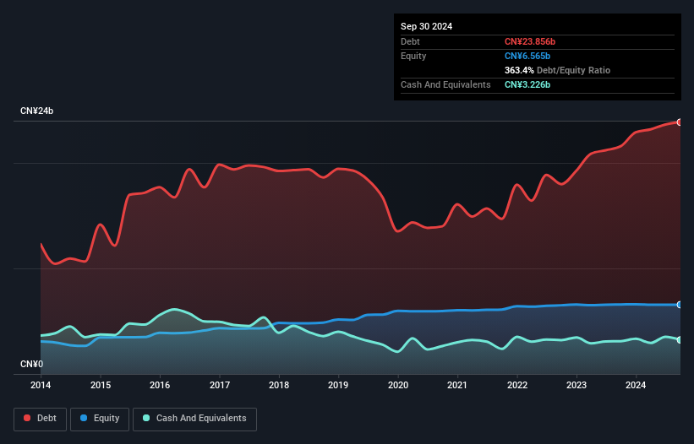Toggle the Equity legend button
The width and height of the screenshot is (694, 444).
pyautogui.click(x=100, y=419)
